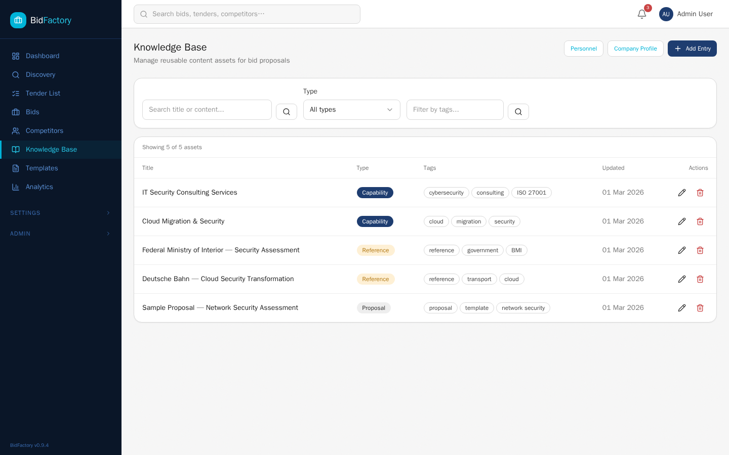The height and width of the screenshot is (455, 729).
Task: Open the Company Profile button
Action: pos(635,49)
